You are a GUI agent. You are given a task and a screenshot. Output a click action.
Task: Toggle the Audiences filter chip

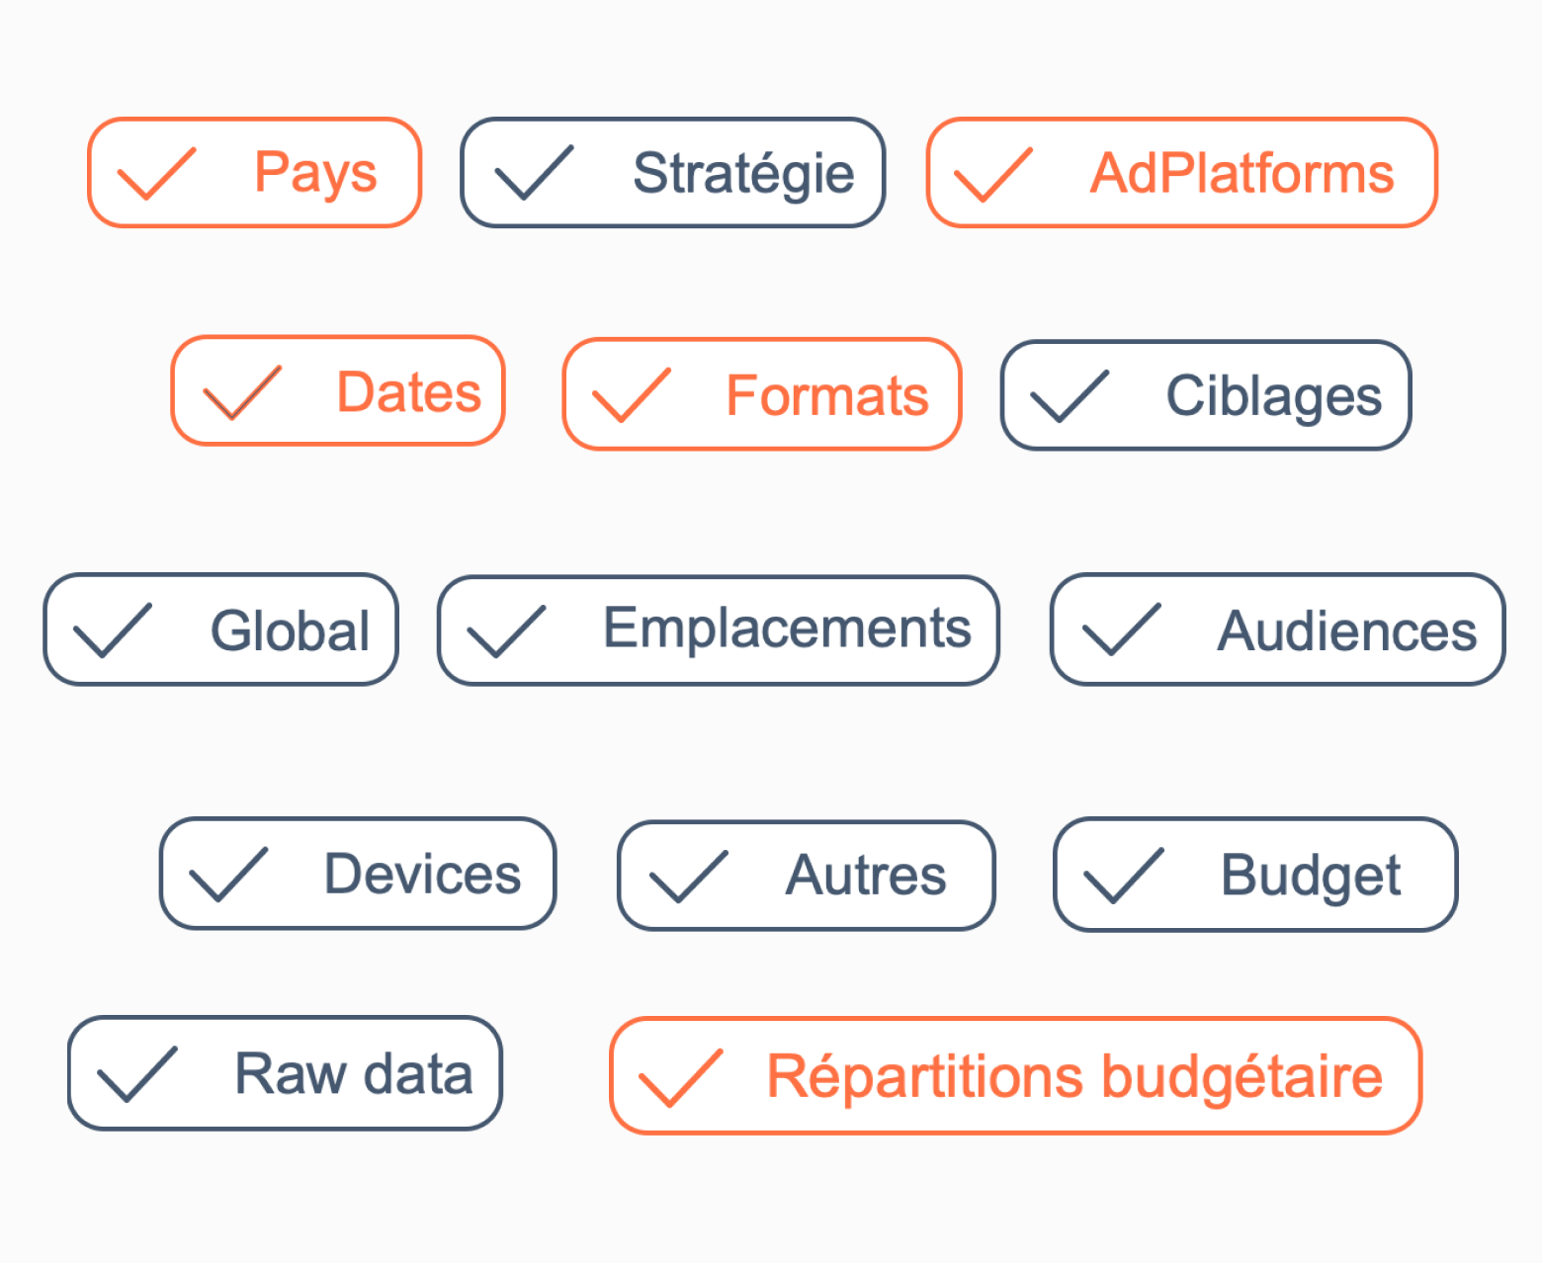(x=1277, y=630)
